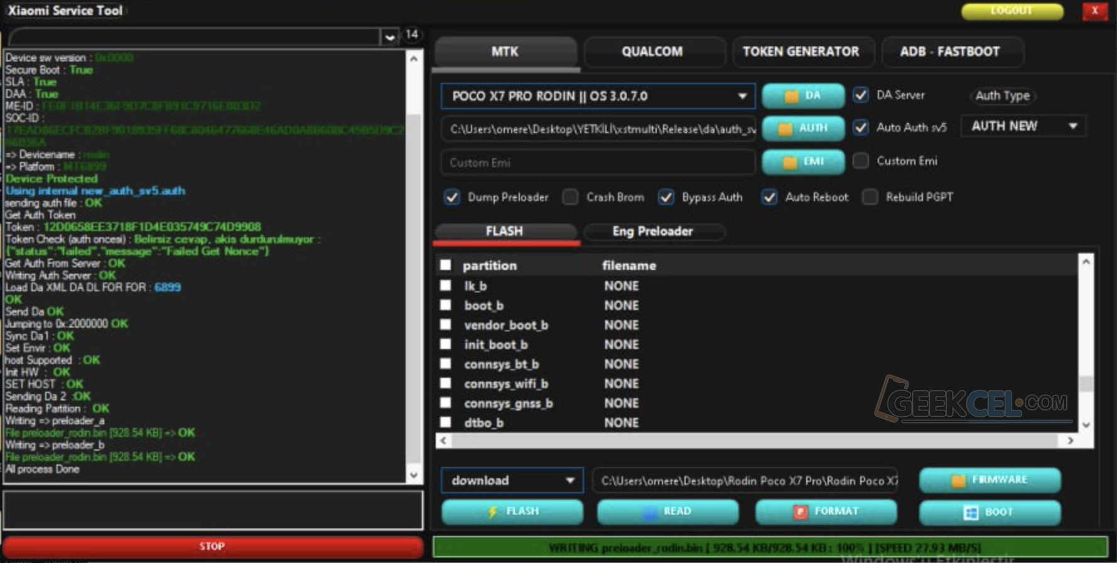The width and height of the screenshot is (1117, 563).
Task: Click the red STOP button
Action: coord(212,546)
